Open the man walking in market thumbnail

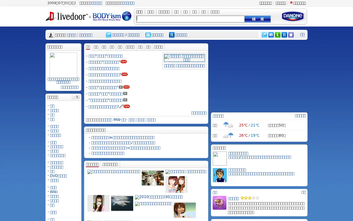(x=153, y=178)
